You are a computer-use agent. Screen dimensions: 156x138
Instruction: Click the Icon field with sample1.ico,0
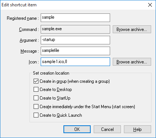click(x=75, y=62)
